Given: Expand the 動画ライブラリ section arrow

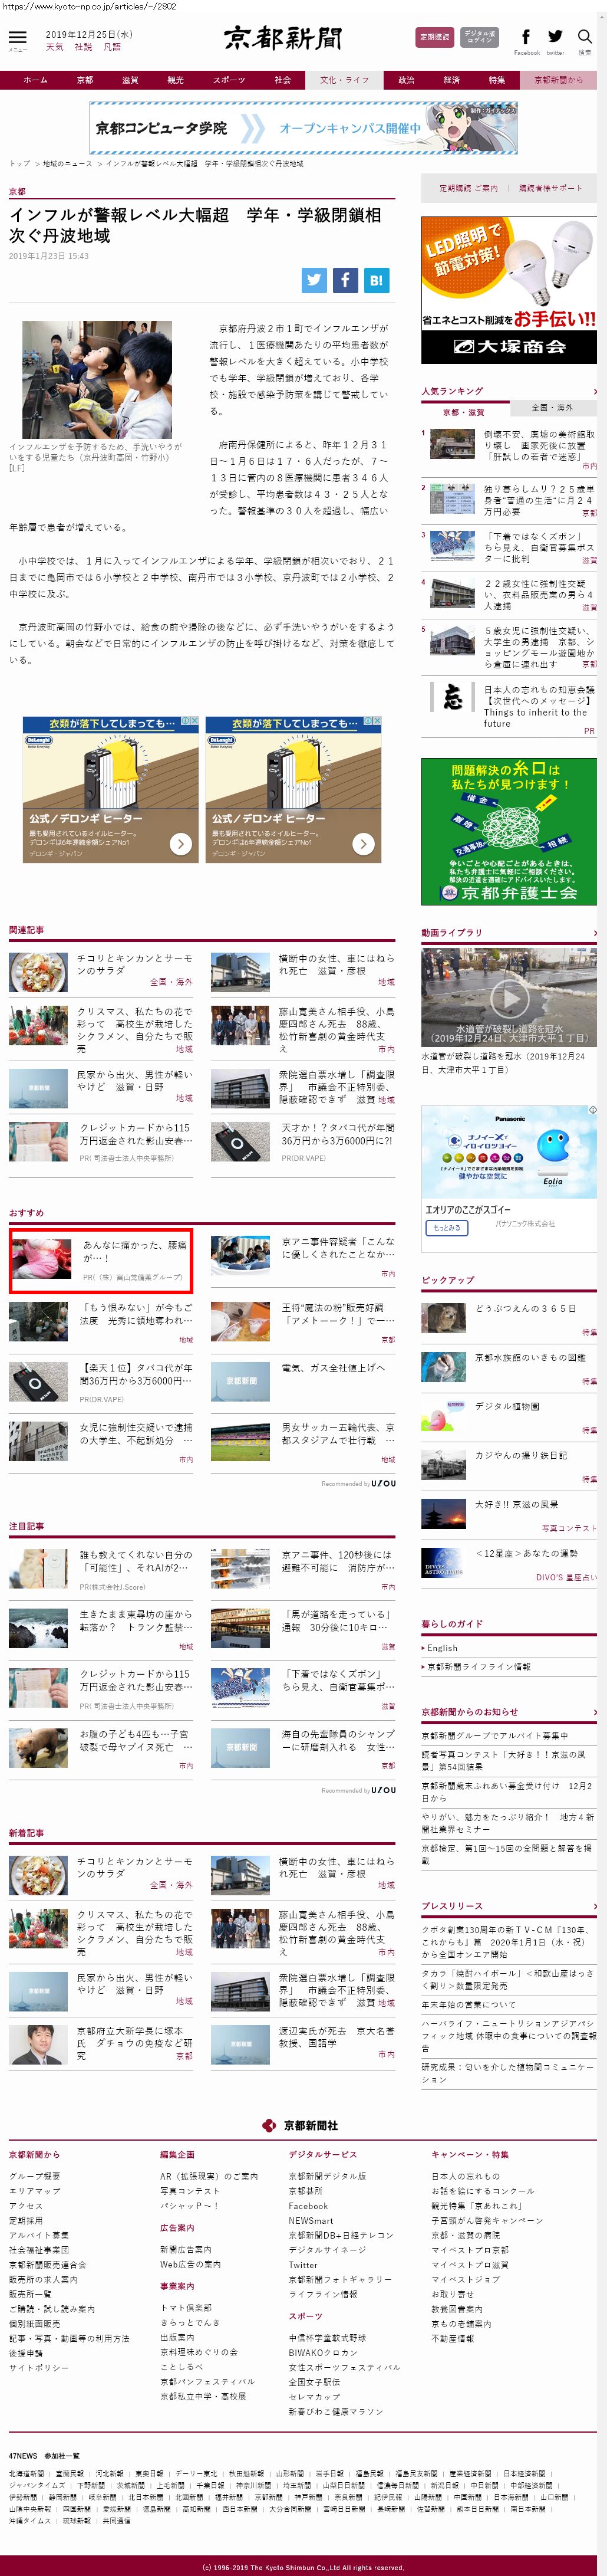Looking at the screenshot, I should pos(594,932).
